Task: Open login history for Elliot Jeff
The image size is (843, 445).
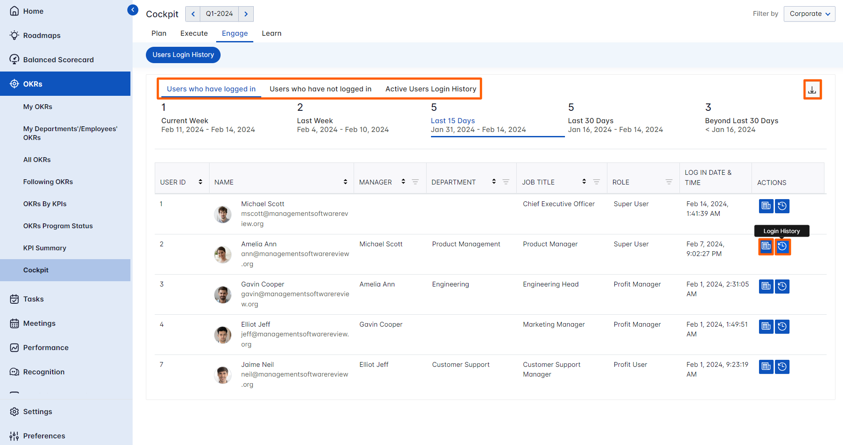Action: tap(782, 326)
